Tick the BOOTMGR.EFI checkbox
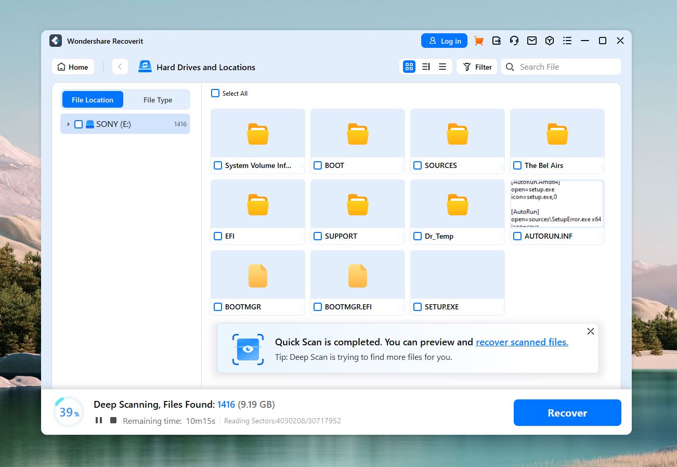The height and width of the screenshot is (467, 677). pos(318,307)
